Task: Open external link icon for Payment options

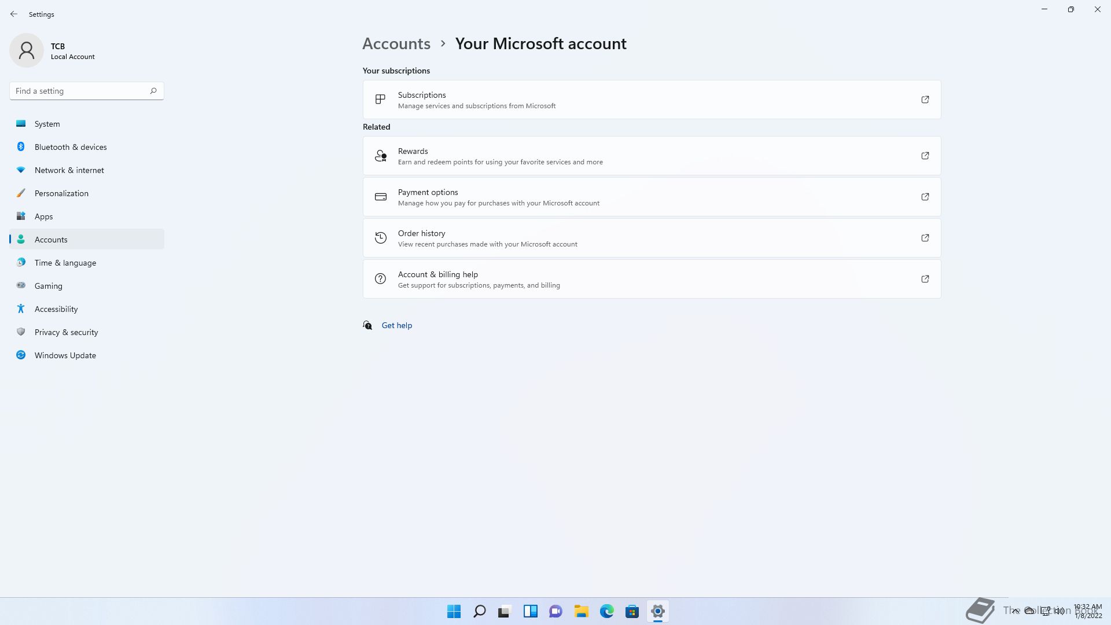Action: click(925, 197)
